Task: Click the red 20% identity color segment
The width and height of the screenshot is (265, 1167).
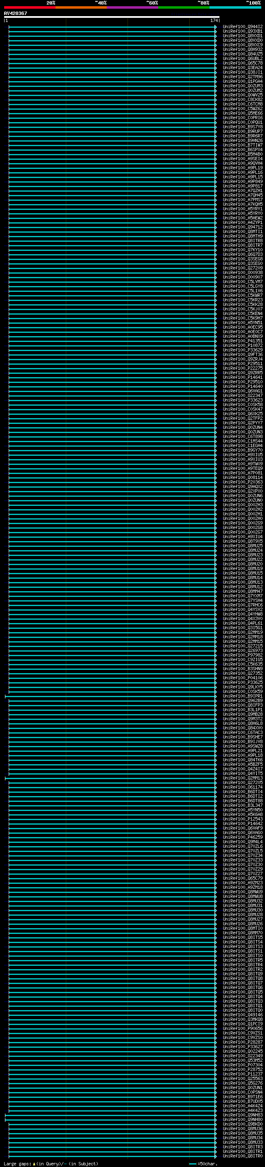Action: (x=30, y=7)
